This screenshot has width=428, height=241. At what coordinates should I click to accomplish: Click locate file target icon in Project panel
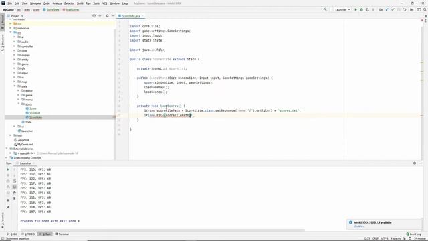click(x=94, y=16)
